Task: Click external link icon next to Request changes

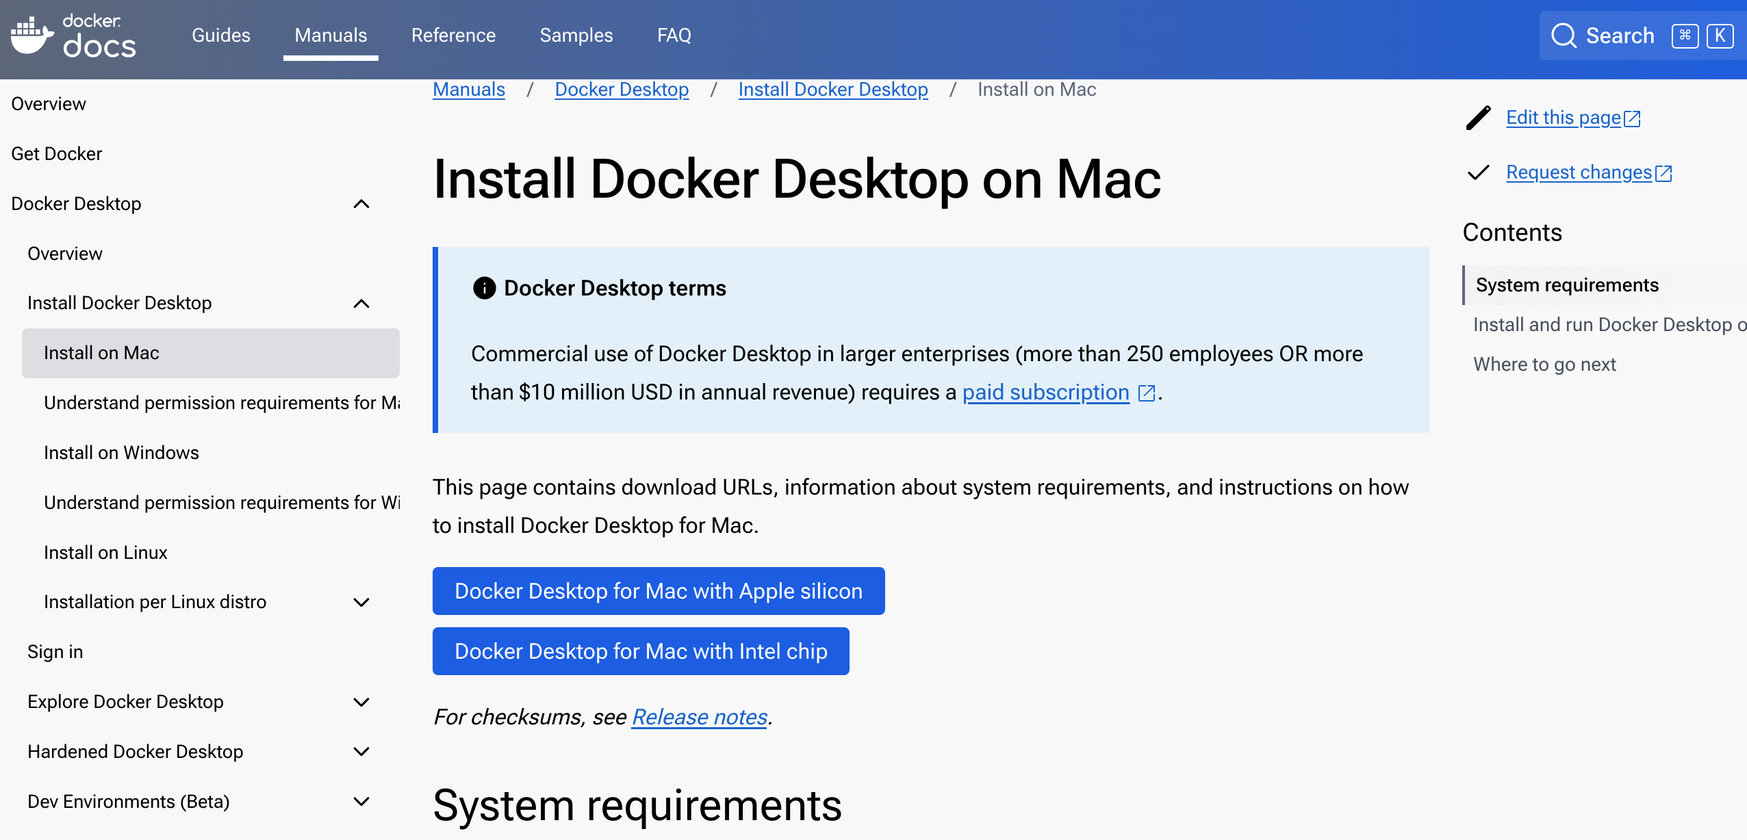Action: [1663, 173]
